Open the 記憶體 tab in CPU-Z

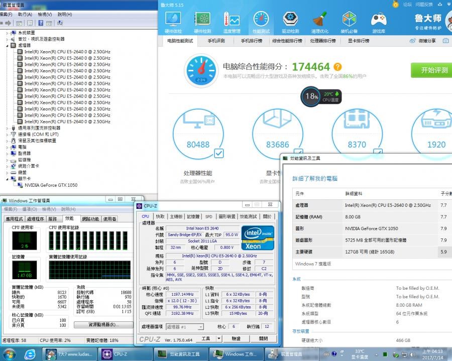pyautogui.click(x=193, y=216)
